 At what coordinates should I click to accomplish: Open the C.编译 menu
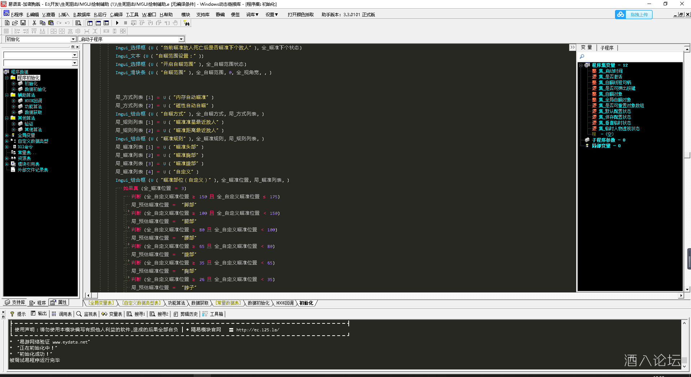[116, 14]
